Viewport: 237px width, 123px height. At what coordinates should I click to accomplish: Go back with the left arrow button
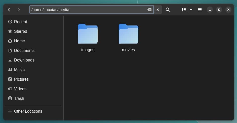click(x=9, y=10)
